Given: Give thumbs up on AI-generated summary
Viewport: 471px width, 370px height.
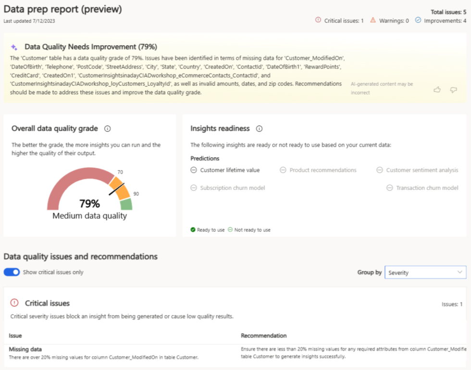Looking at the screenshot, I should 437,89.
